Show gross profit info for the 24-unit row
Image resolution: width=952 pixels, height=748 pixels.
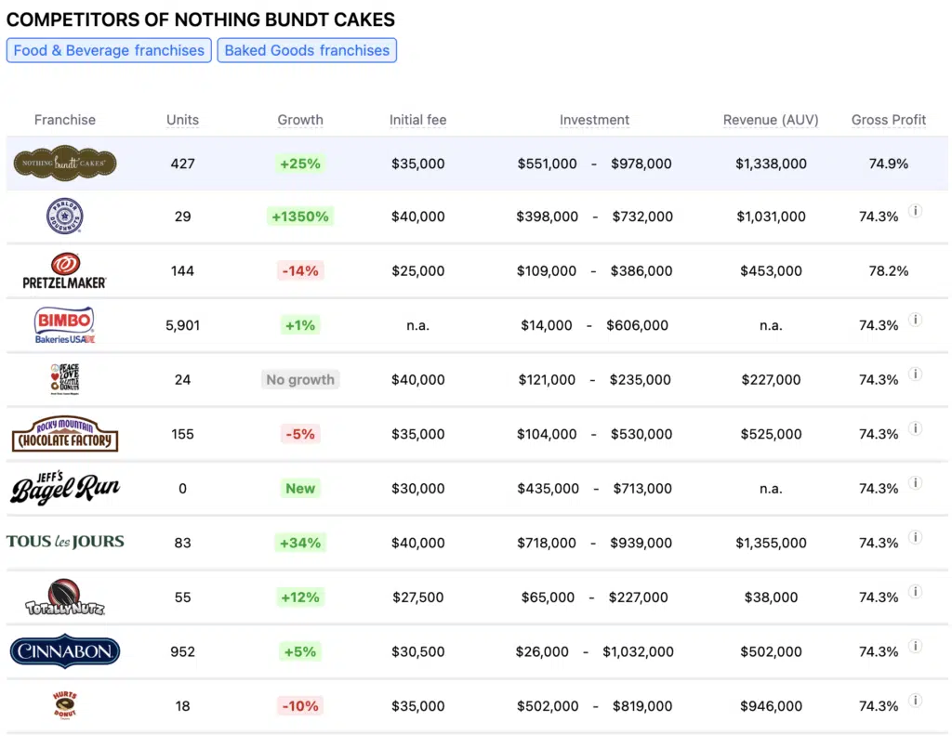pyautogui.click(x=916, y=374)
